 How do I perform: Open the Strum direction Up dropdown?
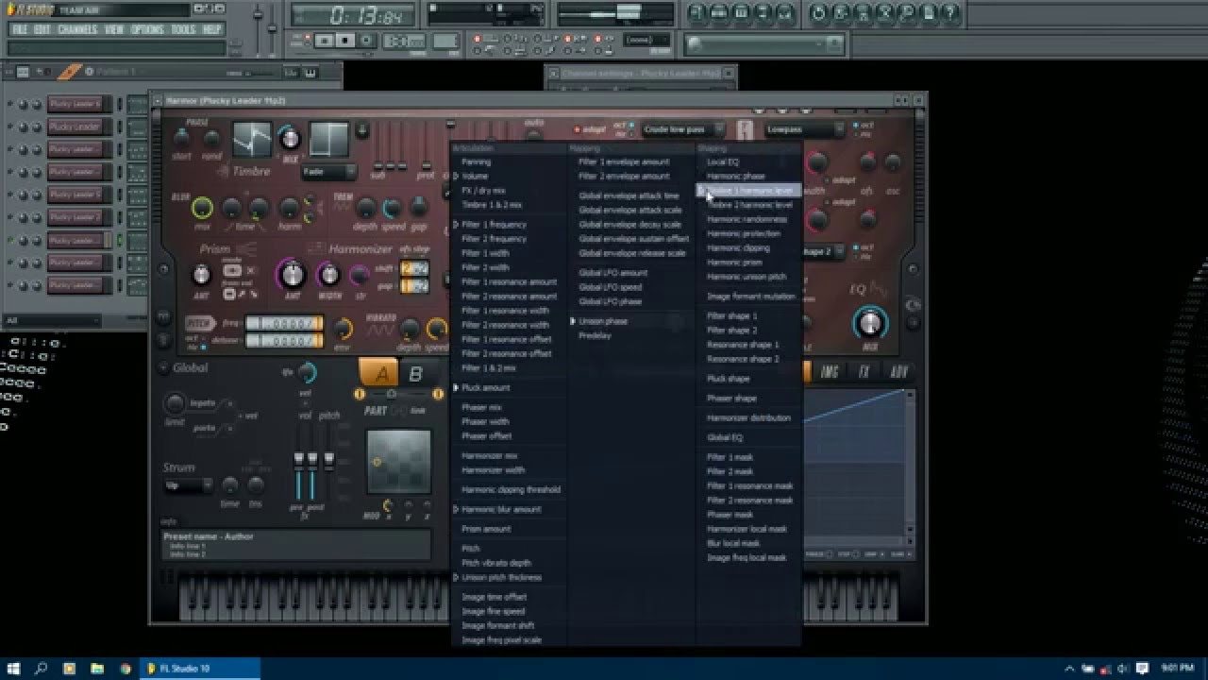pyautogui.click(x=188, y=485)
